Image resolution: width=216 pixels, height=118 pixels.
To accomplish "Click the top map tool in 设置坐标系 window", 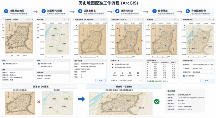I will click(76, 26).
